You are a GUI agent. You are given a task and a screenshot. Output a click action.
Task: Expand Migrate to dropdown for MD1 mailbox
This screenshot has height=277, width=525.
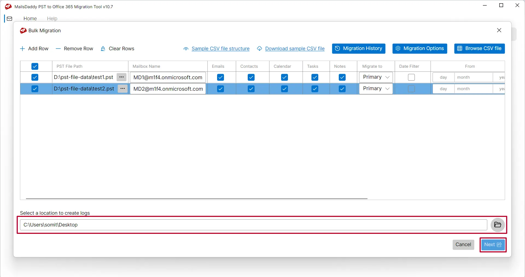376,77
